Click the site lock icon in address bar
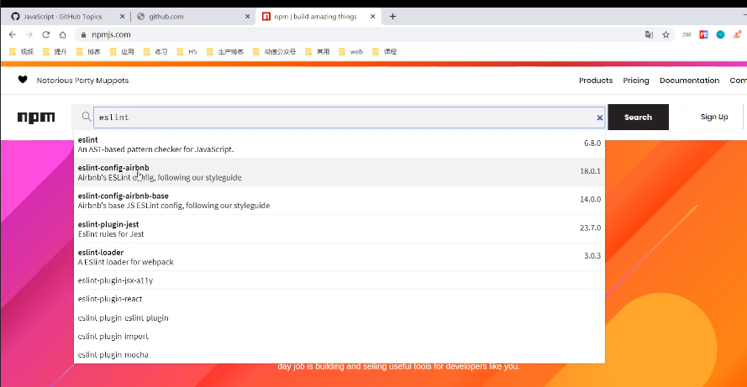747x387 pixels. 83,34
